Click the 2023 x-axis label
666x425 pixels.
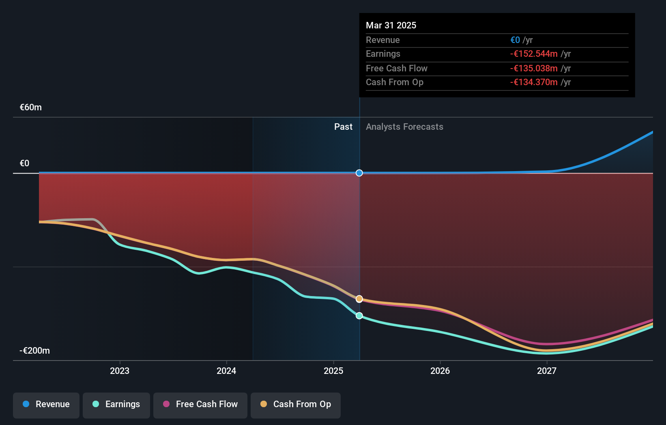click(x=120, y=371)
